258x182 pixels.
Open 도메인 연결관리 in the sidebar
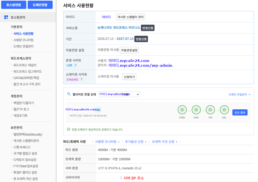(x=23, y=46)
